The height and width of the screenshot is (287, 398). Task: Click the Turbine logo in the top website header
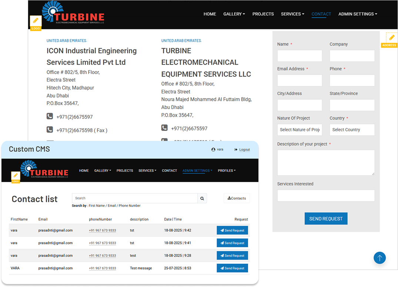pyautogui.click(x=73, y=13)
